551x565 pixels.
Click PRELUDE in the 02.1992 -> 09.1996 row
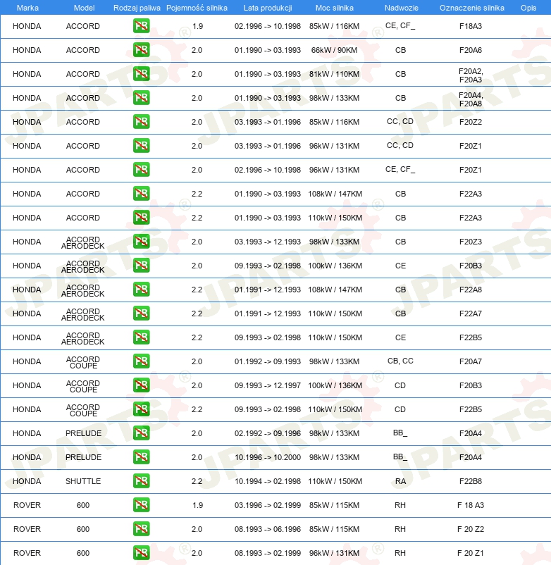pos(83,433)
